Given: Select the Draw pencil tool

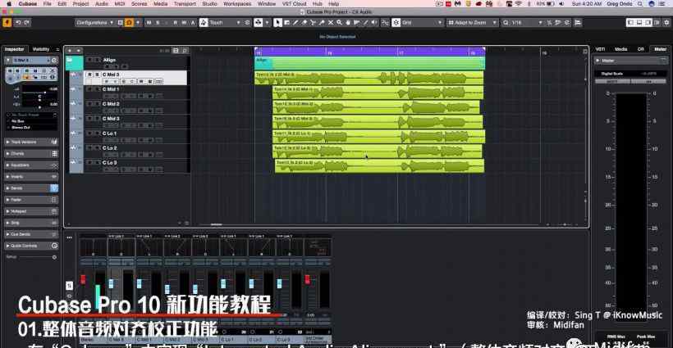Looking at the screenshot, I should pos(295,22).
